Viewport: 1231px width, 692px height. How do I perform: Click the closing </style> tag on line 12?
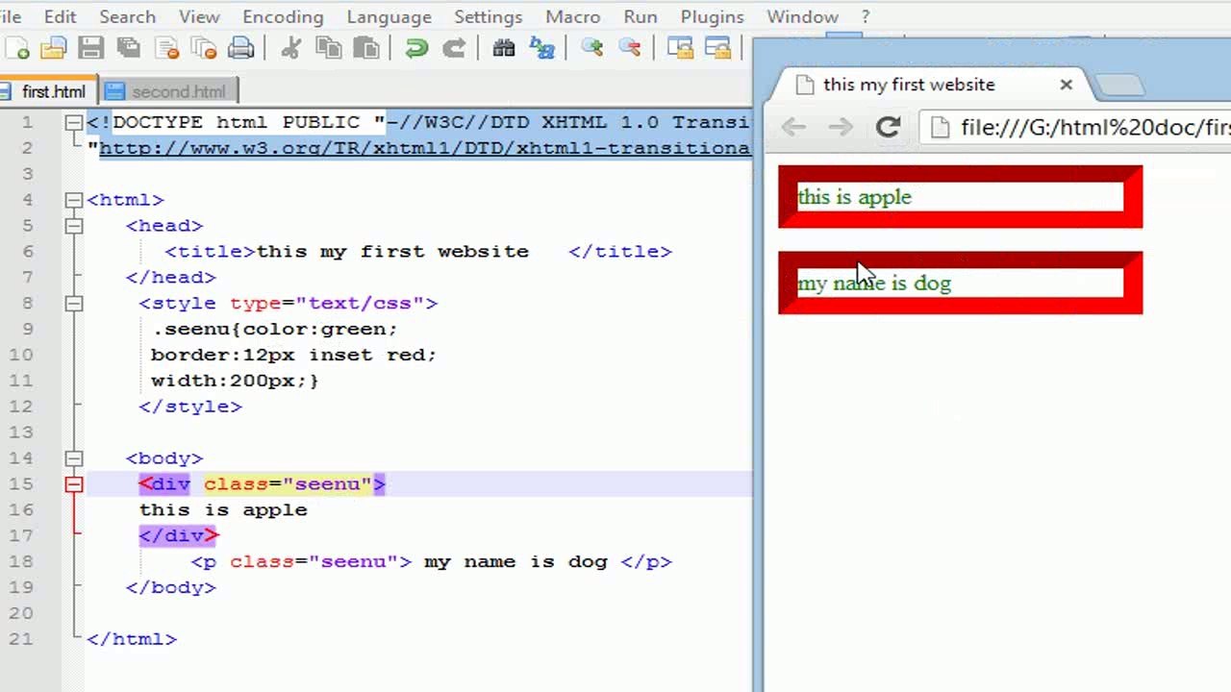(190, 407)
